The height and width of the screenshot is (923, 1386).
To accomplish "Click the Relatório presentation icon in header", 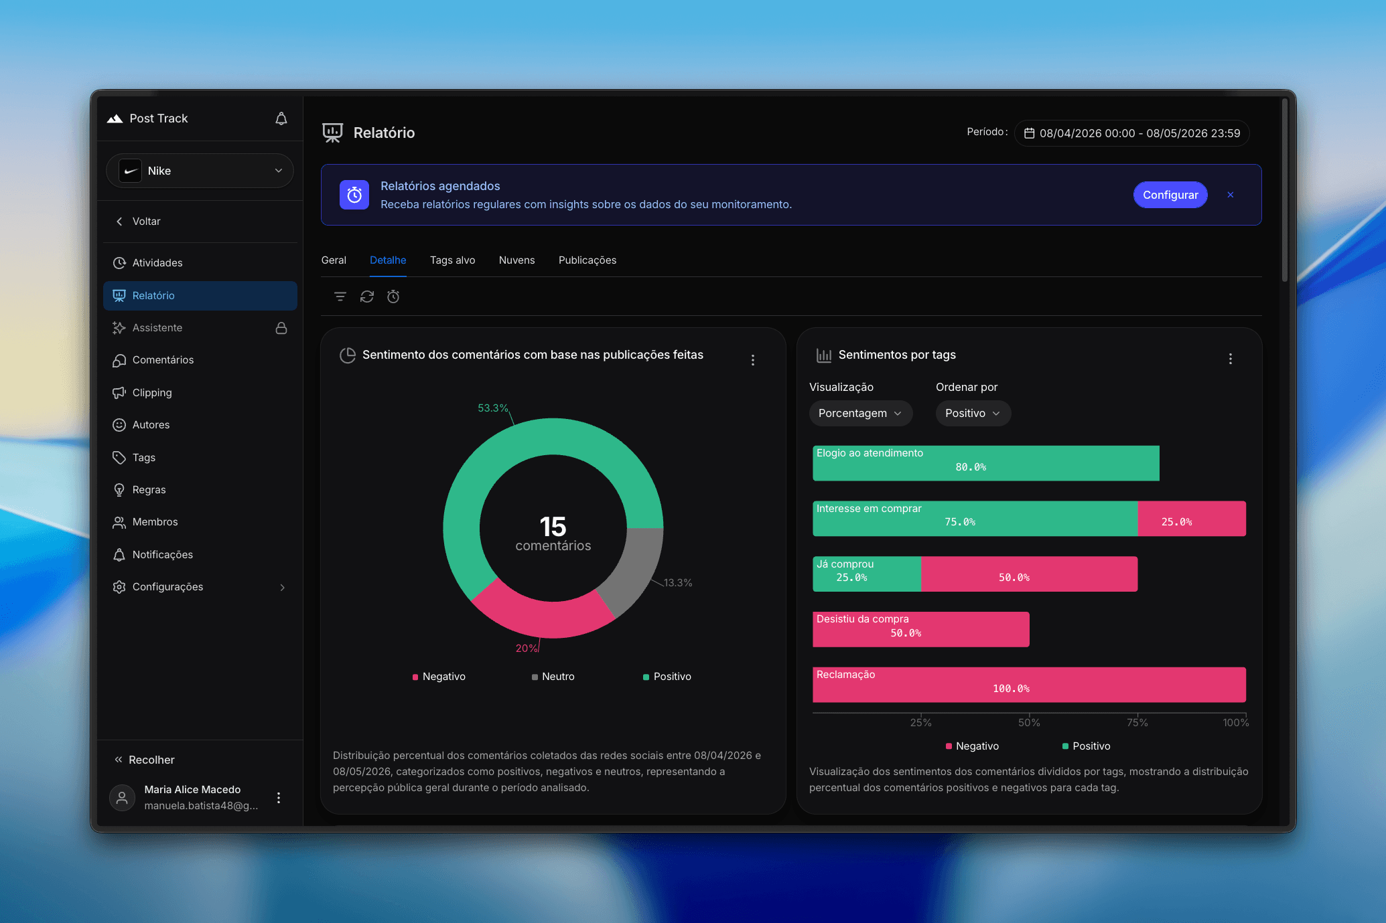I will coord(332,133).
